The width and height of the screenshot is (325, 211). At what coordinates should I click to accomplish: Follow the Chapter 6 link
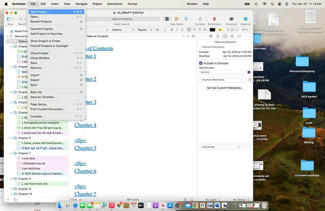tap(85, 171)
